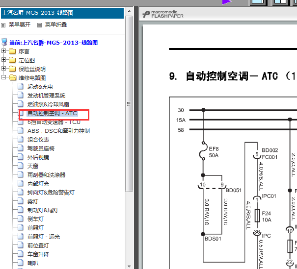Open the 前位置灯 diagram
Screen dimensions: 297x269
38,245
